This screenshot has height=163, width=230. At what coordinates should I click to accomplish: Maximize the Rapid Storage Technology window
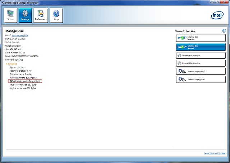(217, 2)
